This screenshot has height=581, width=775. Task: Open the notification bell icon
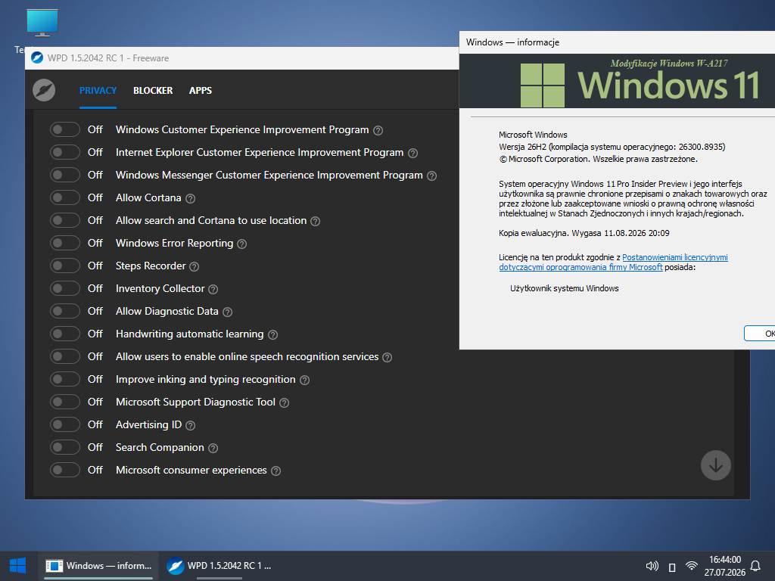(x=755, y=566)
